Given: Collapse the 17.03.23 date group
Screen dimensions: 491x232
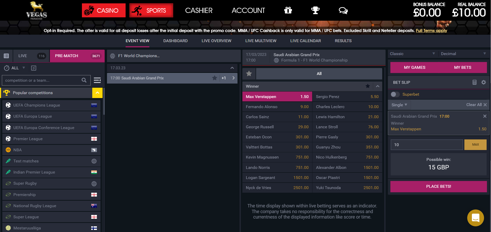Looking at the screenshot, I should pos(232,68).
